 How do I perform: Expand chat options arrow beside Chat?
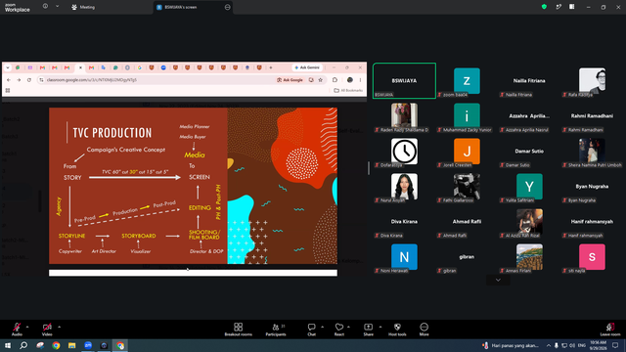coord(322,327)
